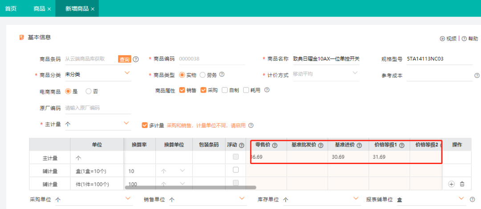Click the 视频 video play icon
Screen dimensions: 481x209
click(442, 39)
